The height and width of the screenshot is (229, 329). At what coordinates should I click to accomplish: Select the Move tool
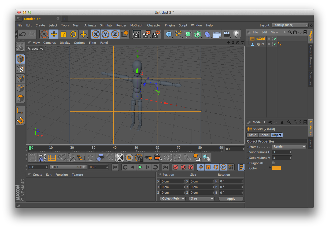[x=54, y=34]
